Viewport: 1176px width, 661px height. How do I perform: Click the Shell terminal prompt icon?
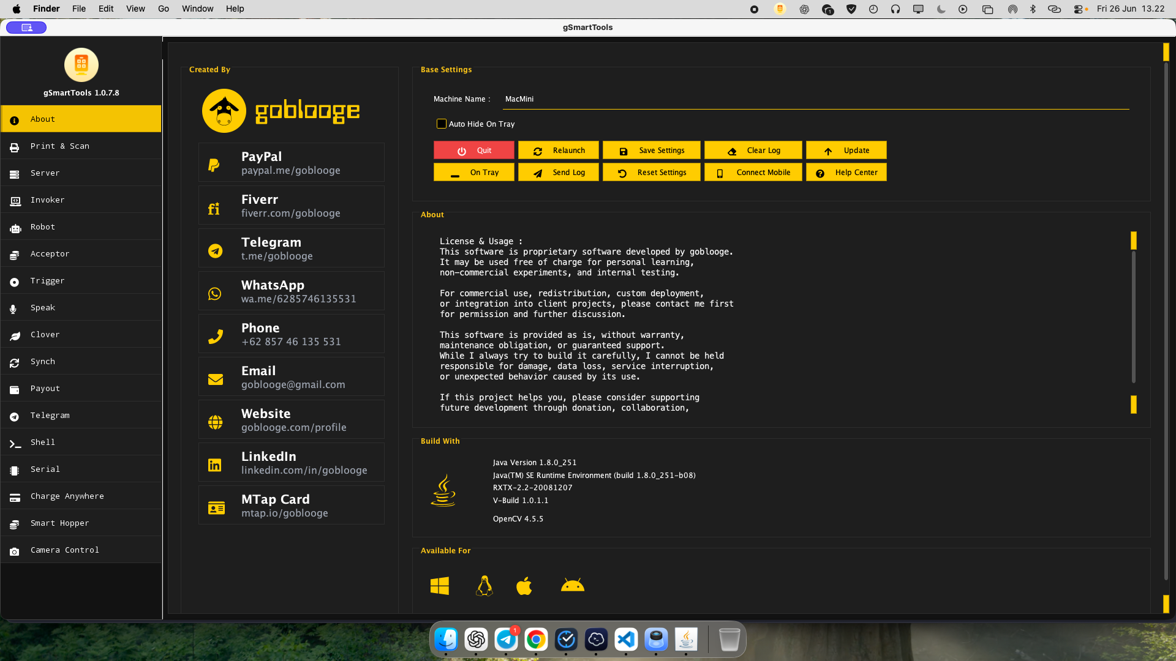click(15, 444)
